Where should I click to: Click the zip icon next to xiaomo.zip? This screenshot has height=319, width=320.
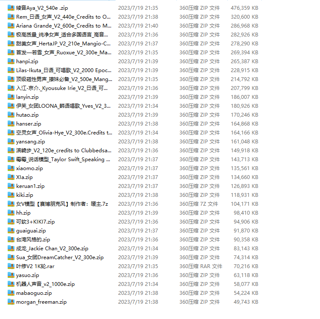(x=11, y=168)
